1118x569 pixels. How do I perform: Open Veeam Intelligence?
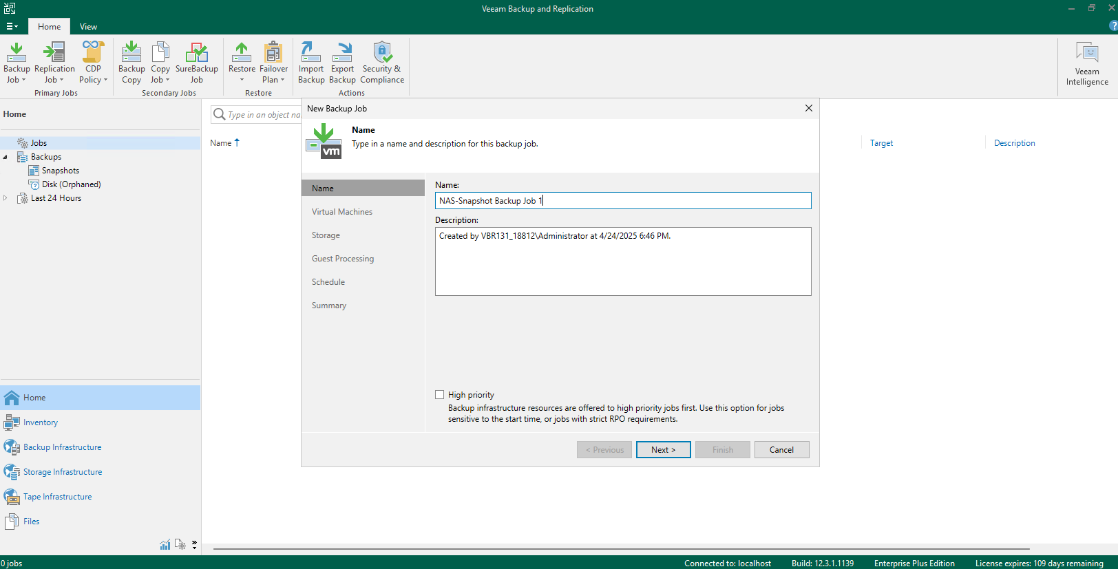pyautogui.click(x=1087, y=63)
